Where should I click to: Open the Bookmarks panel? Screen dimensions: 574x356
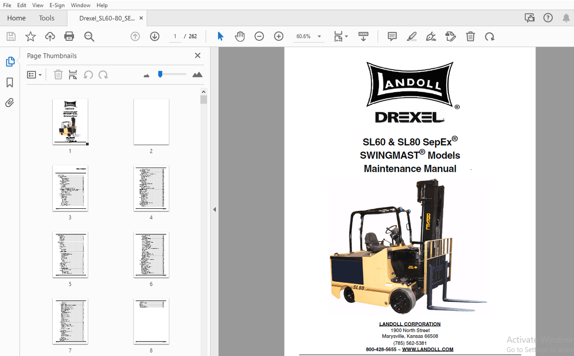click(x=10, y=82)
